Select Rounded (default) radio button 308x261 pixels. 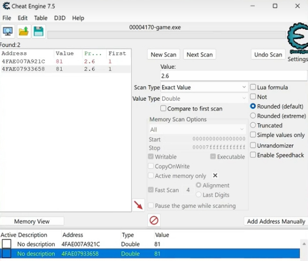pos(253,106)
